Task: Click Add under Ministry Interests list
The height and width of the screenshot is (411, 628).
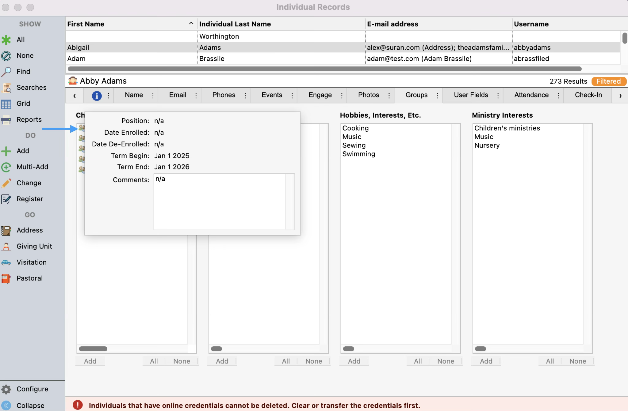Action: click(x=486, y=361)
